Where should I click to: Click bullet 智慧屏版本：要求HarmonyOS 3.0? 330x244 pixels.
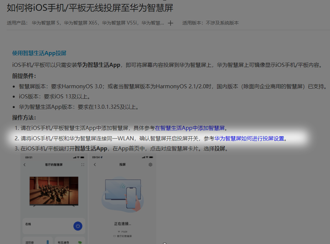click(173, 87)
